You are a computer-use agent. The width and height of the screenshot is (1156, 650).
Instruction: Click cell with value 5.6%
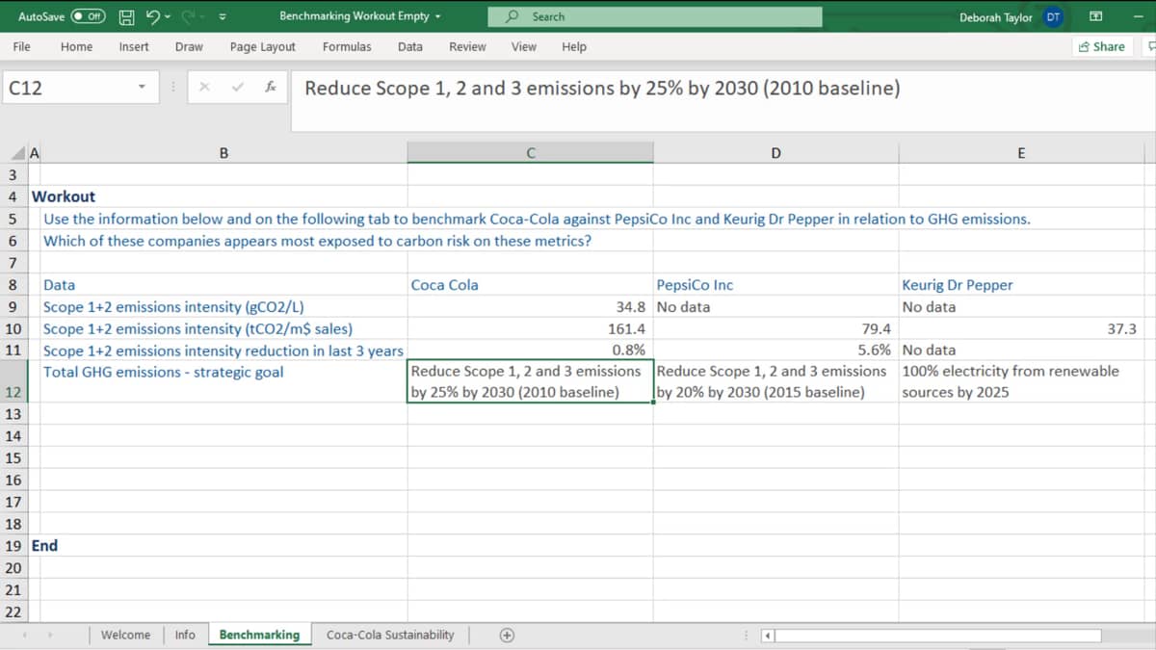pos(775,351)
